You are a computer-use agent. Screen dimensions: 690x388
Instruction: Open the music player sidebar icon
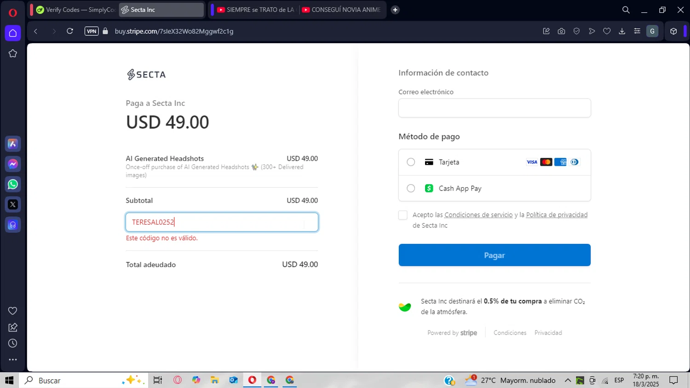click(13, 225)
